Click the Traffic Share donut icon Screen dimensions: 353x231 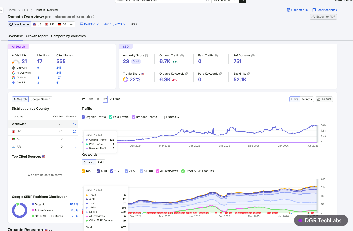tap(125, 79)
